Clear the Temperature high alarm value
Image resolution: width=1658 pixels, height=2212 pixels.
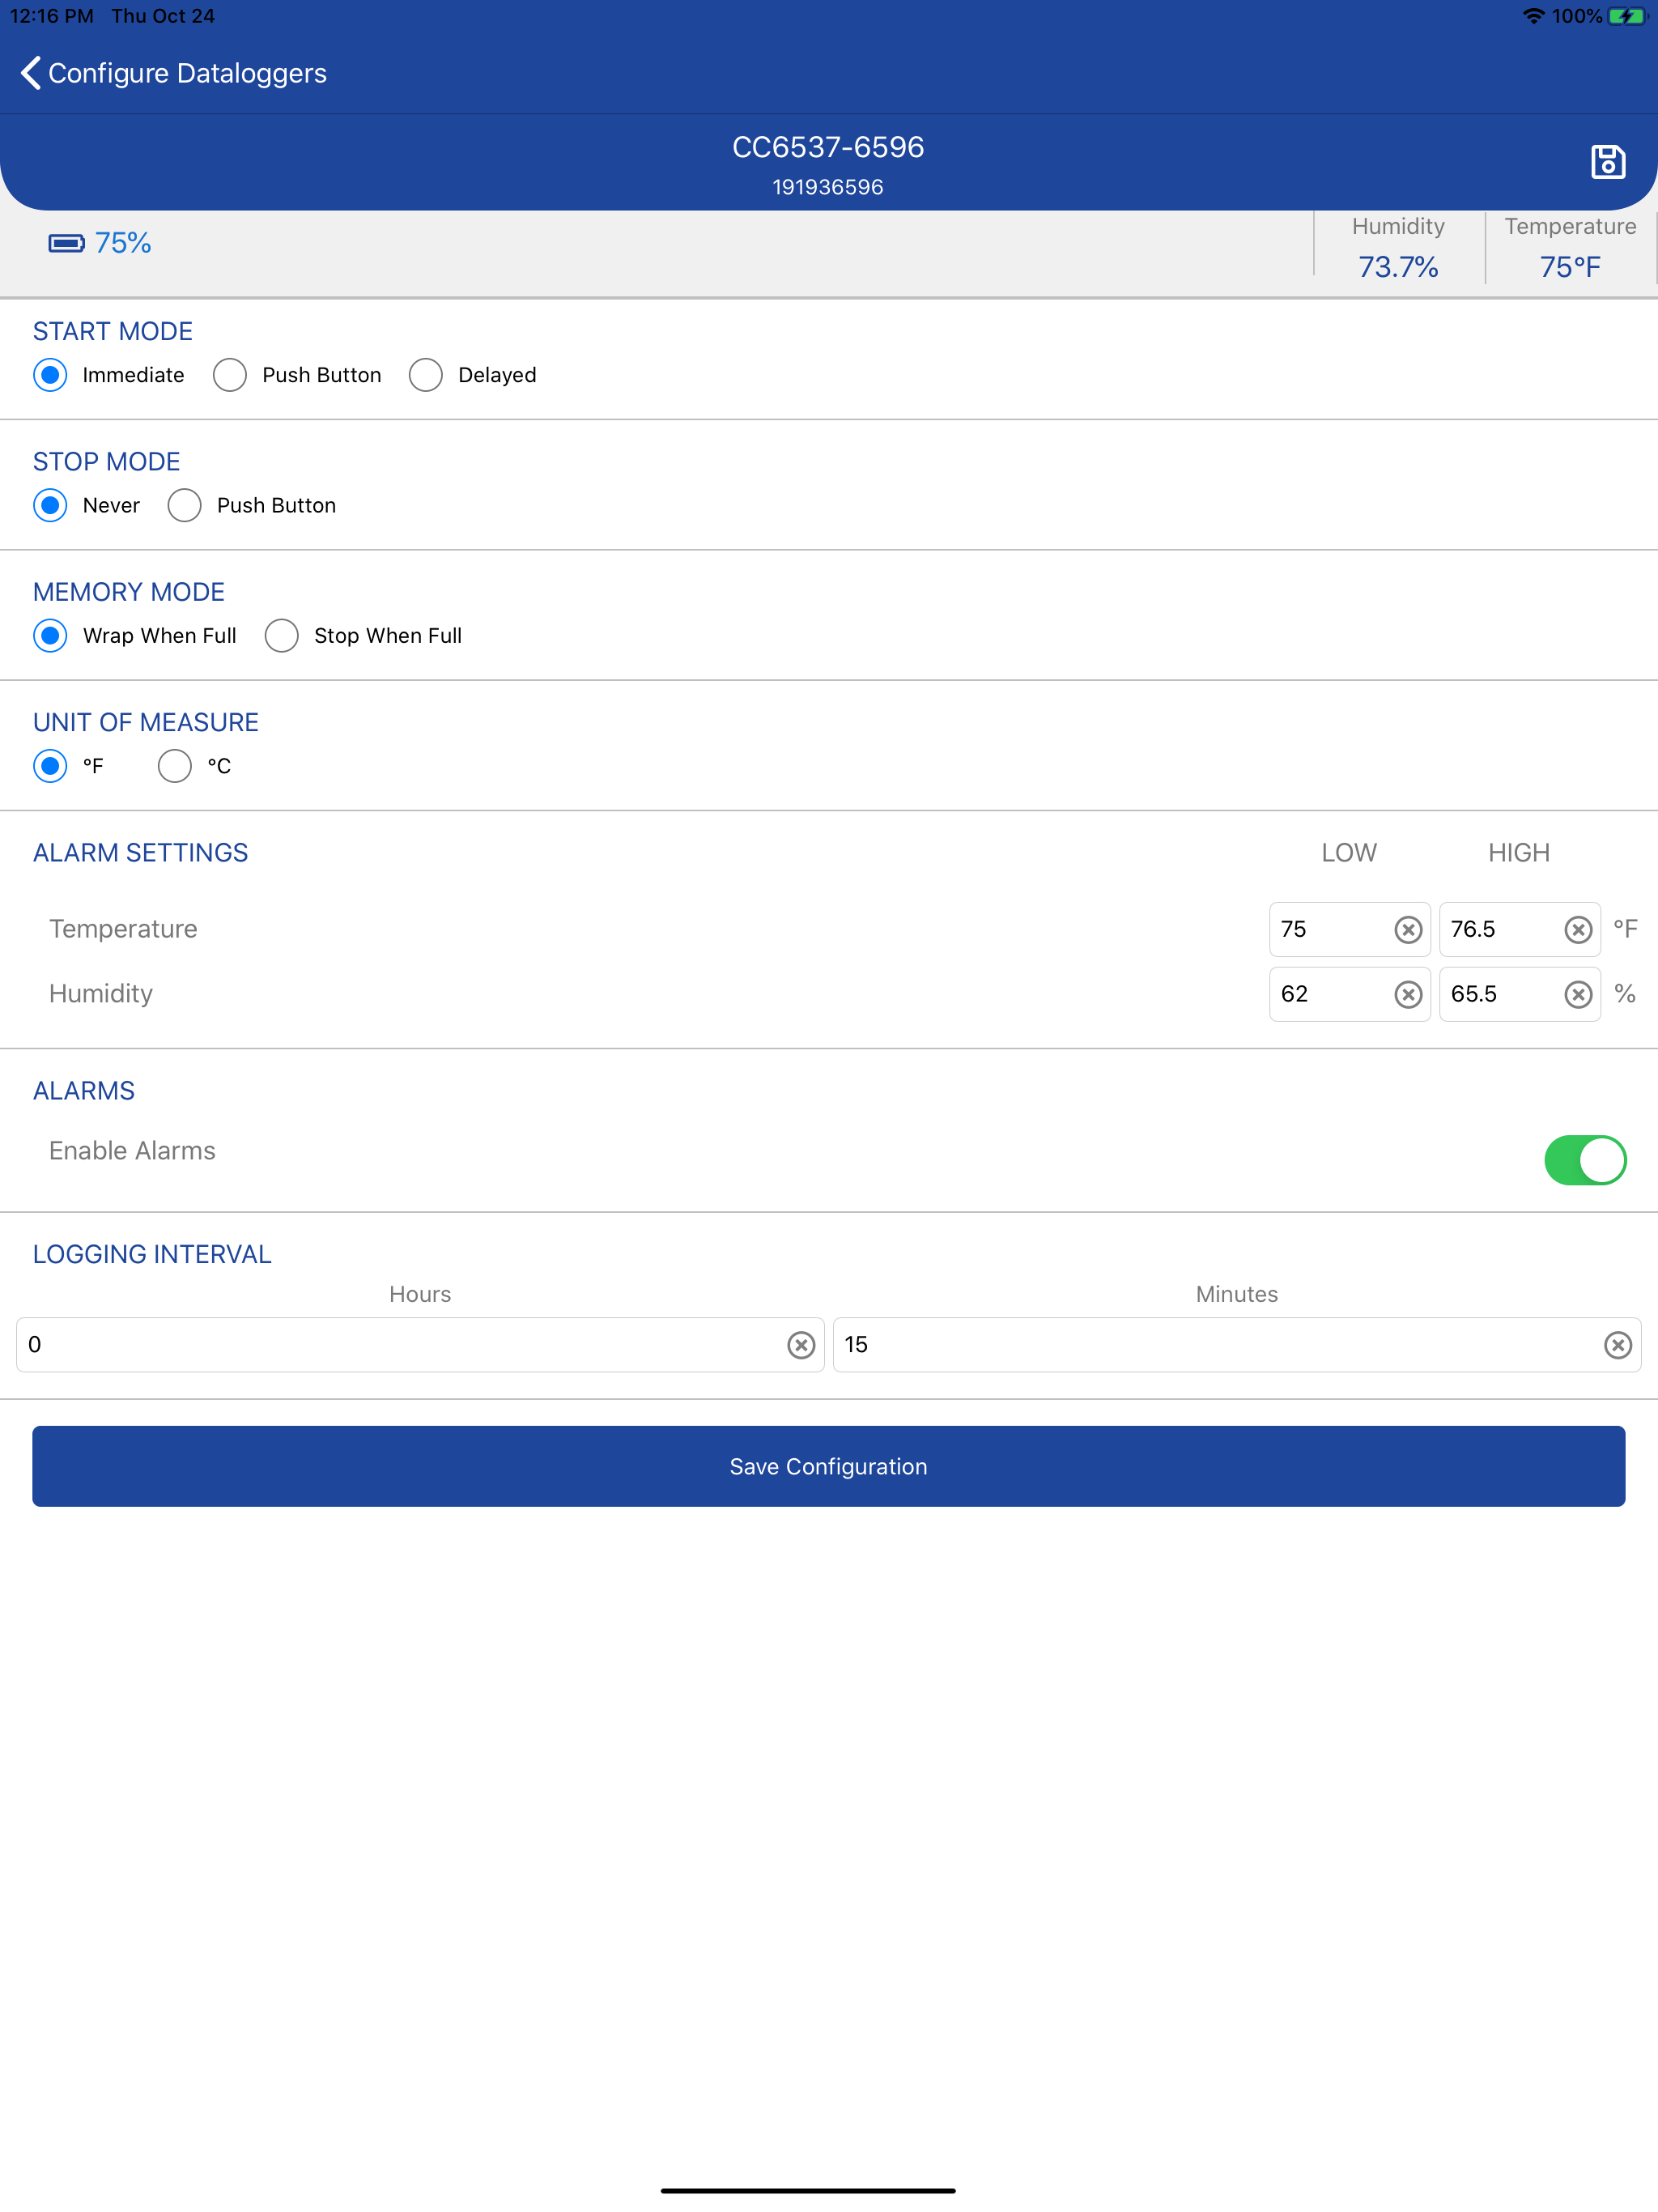(x=1577, y=929)
